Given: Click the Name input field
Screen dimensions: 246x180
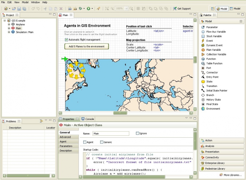Looking at the screenshot, I should click(111, 133).
